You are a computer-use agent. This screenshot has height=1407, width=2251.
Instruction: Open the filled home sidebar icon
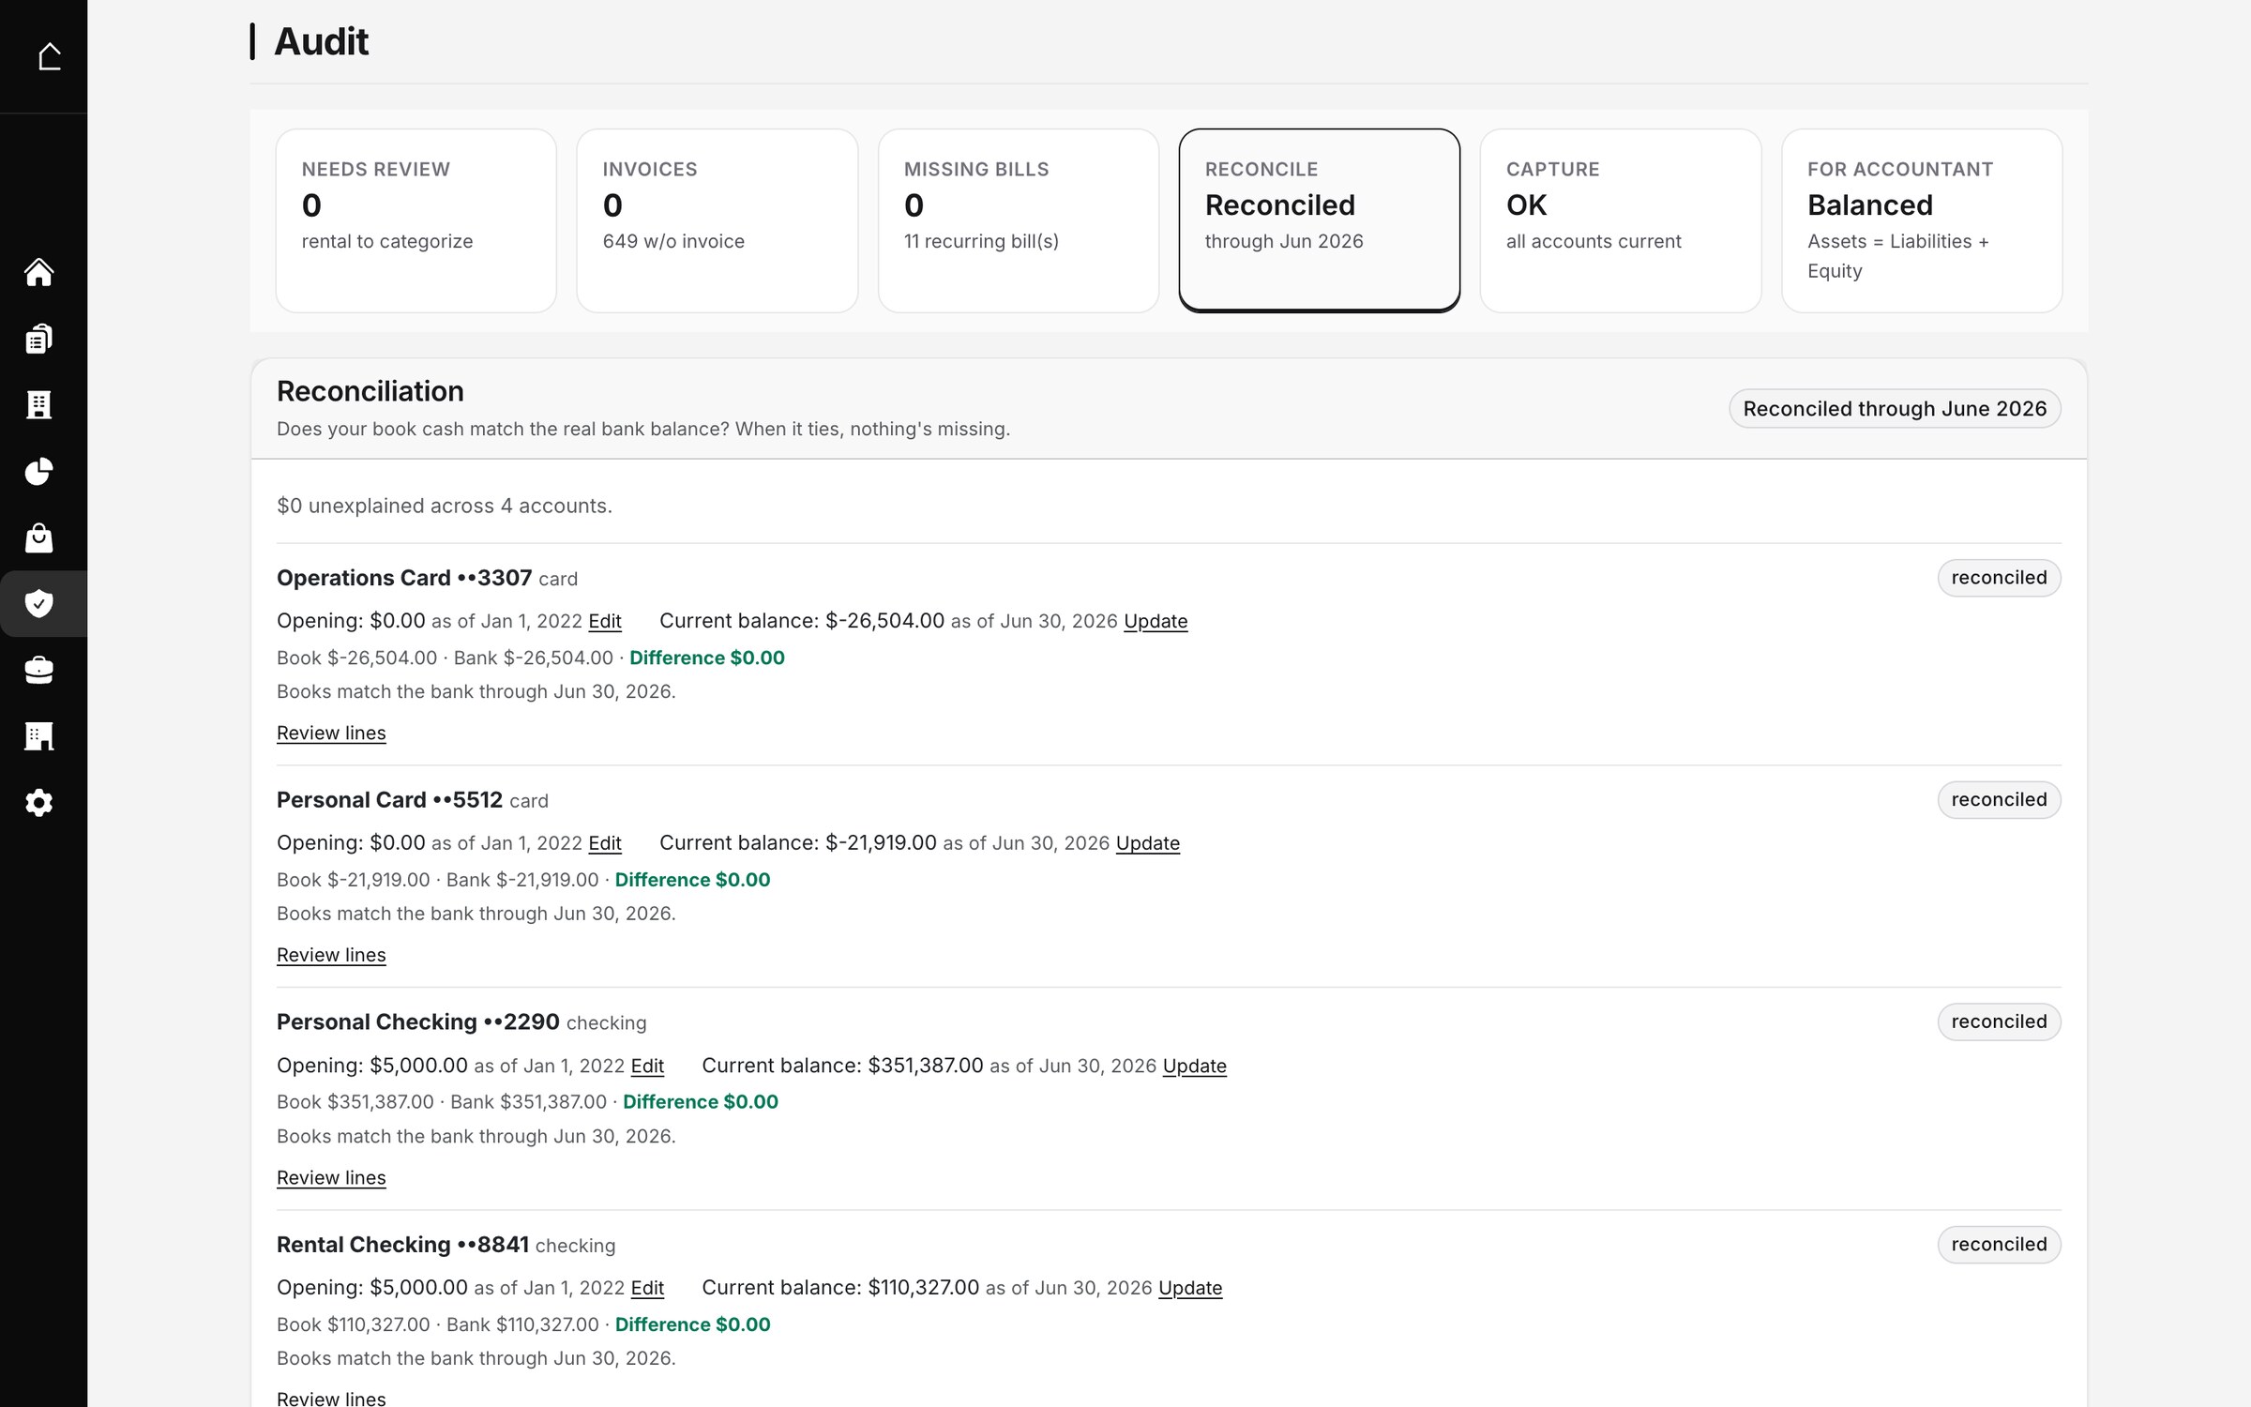click(x=38, y=272)
